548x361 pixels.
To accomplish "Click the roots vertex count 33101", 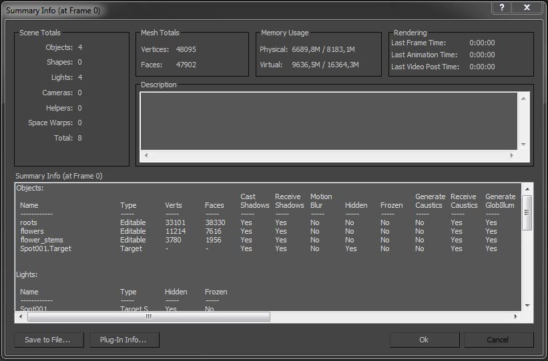I will 176,222.
